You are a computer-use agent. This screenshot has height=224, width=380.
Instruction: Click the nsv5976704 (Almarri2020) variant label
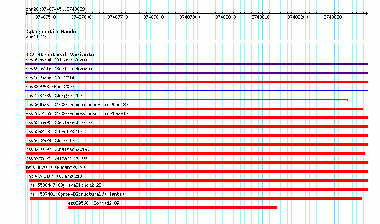point(56,60)
